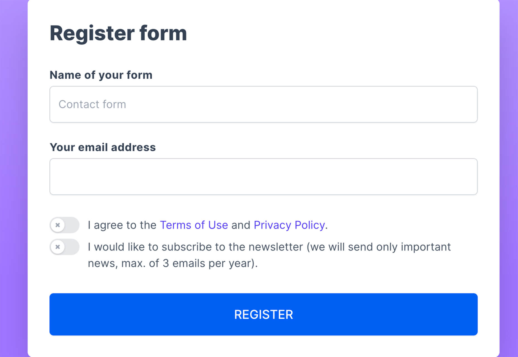Click the x knob on the newsletter switch
This screenshot has width=518, height=357.
point(58,247)
